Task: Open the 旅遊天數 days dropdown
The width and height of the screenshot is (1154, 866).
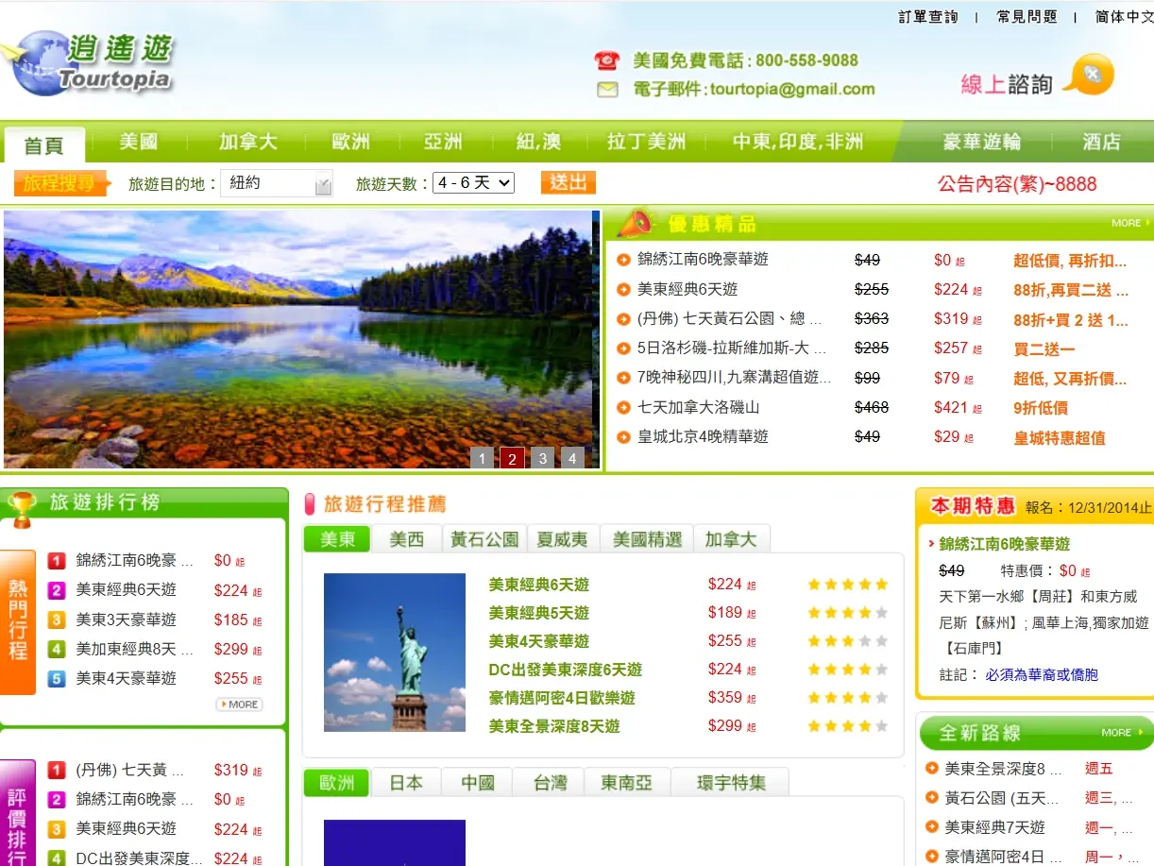Action: point(473,183)
